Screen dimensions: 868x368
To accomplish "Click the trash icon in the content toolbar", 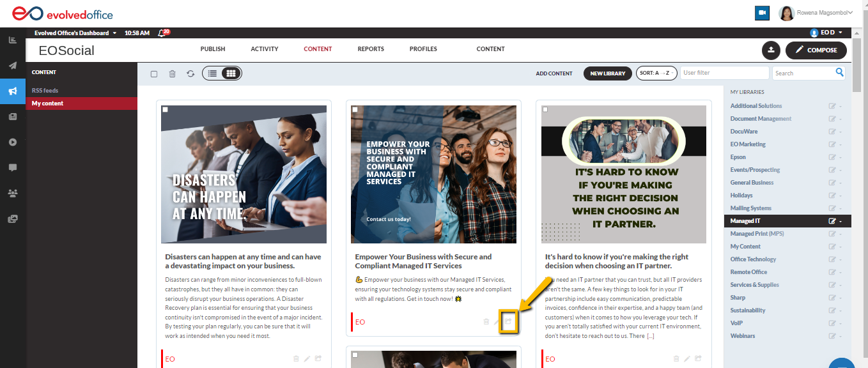I will point(172,73).
